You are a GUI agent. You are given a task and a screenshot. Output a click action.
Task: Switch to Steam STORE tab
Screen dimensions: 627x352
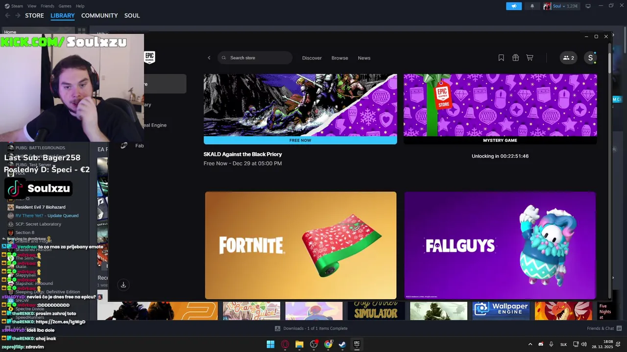click(x=34, y=16)
